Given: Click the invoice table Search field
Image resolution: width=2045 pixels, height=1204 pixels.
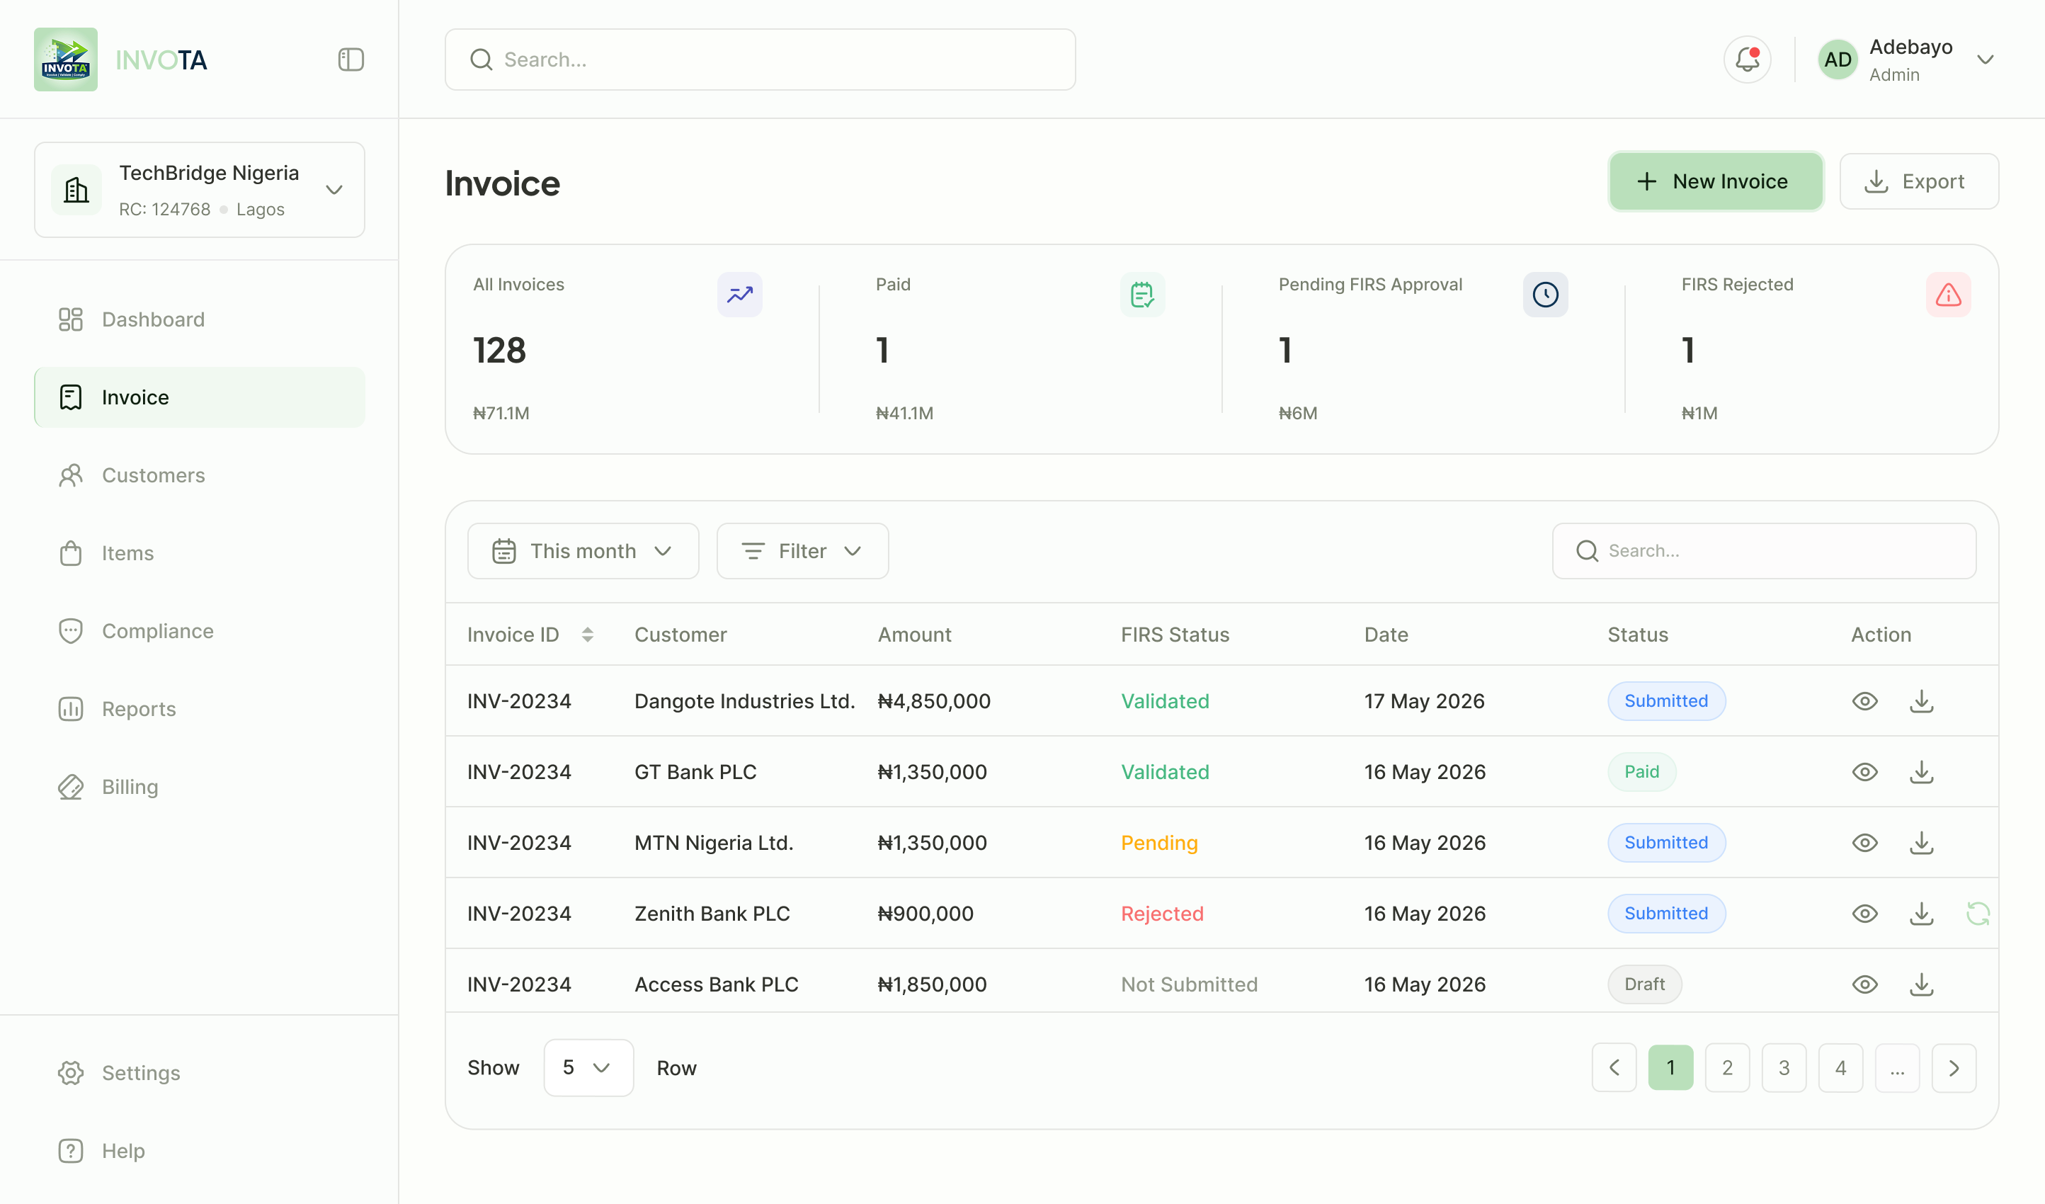Looking at the screenshot, I should 1763,550.
